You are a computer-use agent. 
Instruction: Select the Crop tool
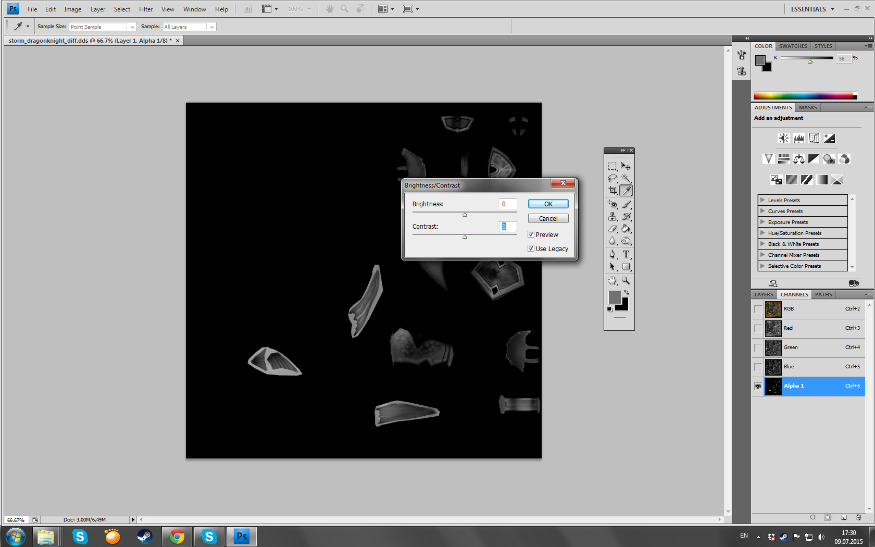[x=612, y=191]
